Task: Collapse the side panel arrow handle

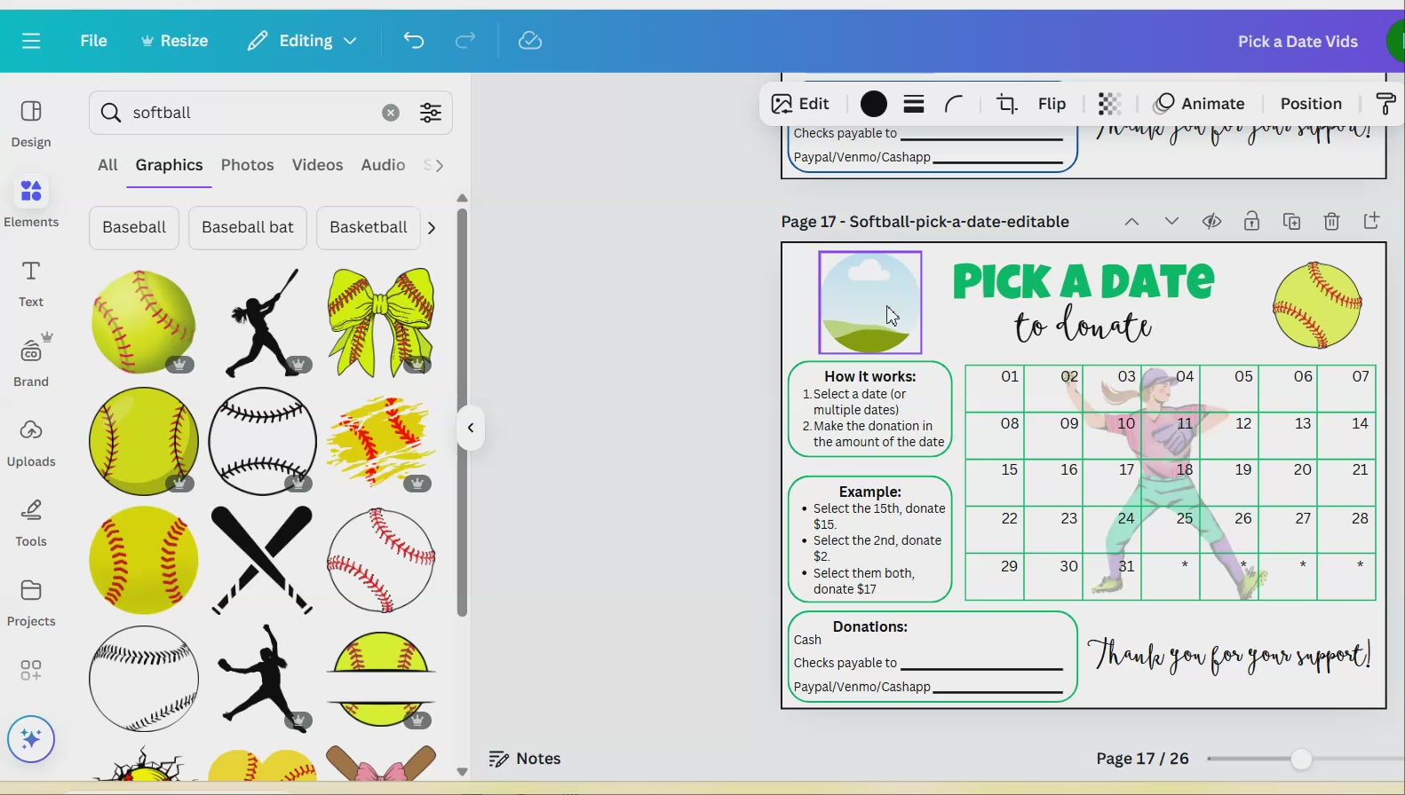Action: [x=471, y=428]
